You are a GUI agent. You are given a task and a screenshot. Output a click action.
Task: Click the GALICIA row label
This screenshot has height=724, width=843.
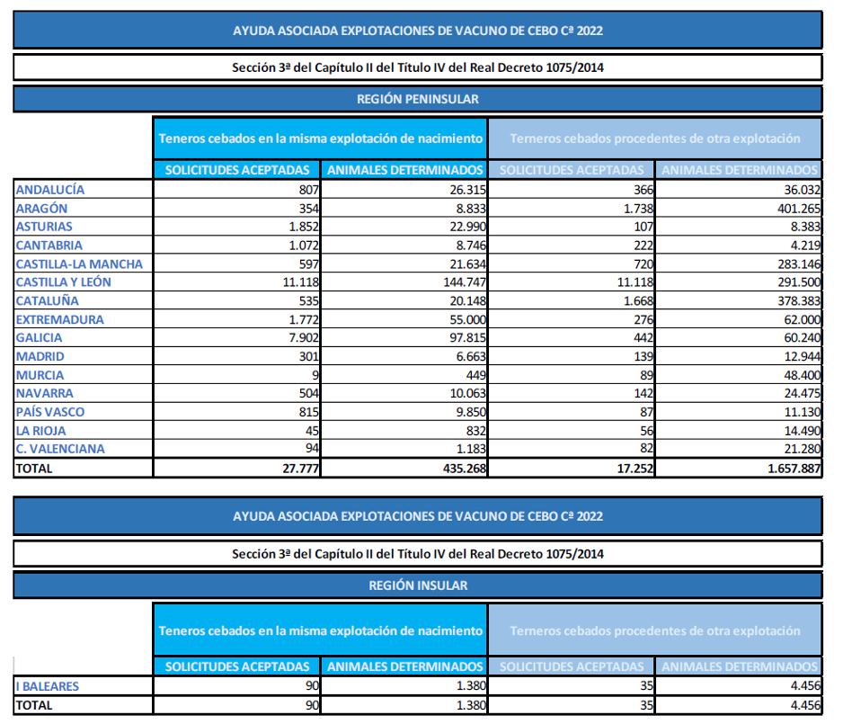tap(39, 337)
